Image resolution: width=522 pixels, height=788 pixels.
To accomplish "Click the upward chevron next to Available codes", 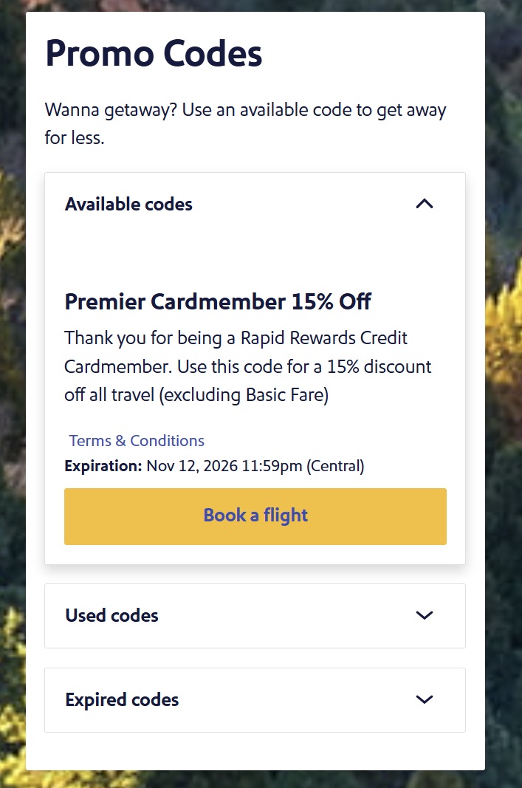I will 425,204.
